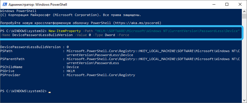Click the scrollbar down arrow
The image size is (247, 103).
click(x=244, y=101)
